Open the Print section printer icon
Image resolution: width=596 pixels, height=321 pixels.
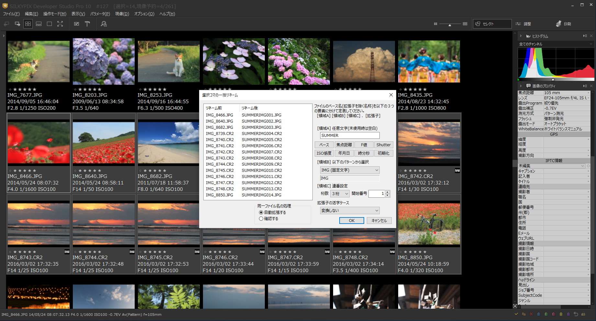[558, 24]
